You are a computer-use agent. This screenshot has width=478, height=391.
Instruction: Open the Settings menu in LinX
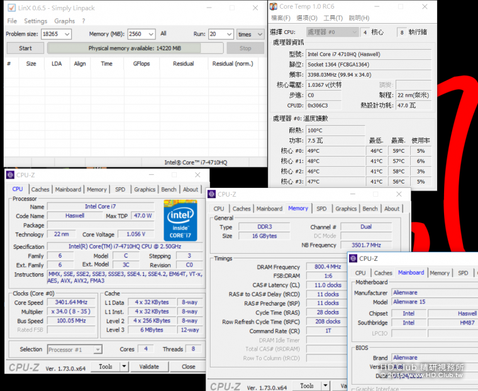35,21
